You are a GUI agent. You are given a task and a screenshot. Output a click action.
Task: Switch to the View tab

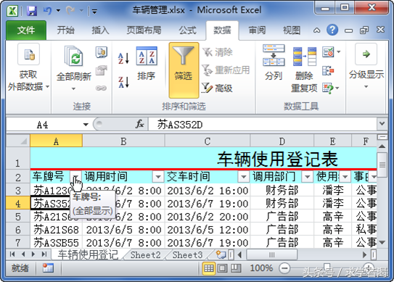click(x=292, y=30)
